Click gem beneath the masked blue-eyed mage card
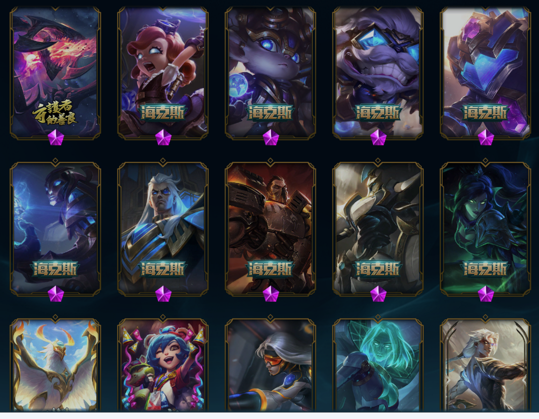Viewport: 539px width, 419px height. tap(56, 294)
